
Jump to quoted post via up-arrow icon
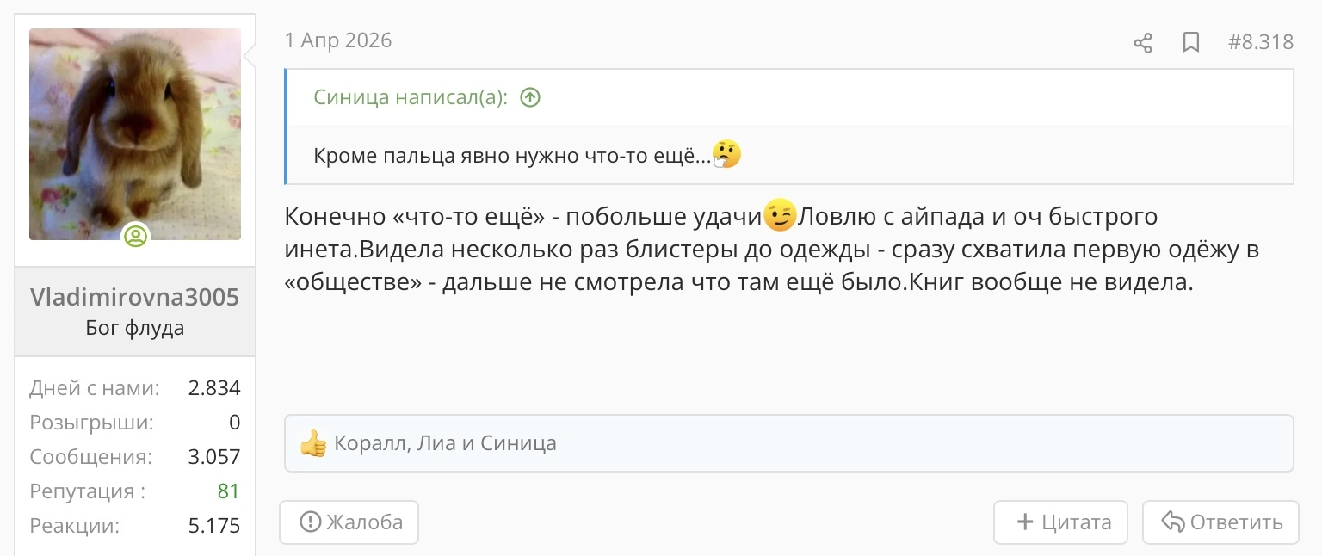[x=530, y=97]
